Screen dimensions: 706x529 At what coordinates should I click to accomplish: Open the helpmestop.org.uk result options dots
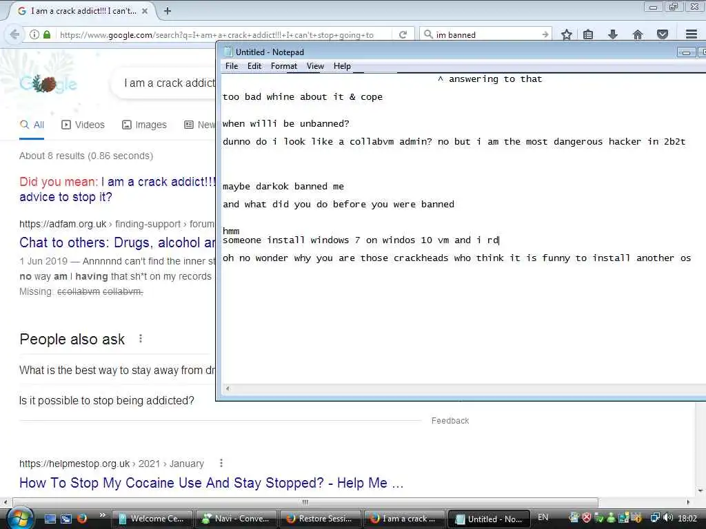pyautogui.click(x=221, y=463)
